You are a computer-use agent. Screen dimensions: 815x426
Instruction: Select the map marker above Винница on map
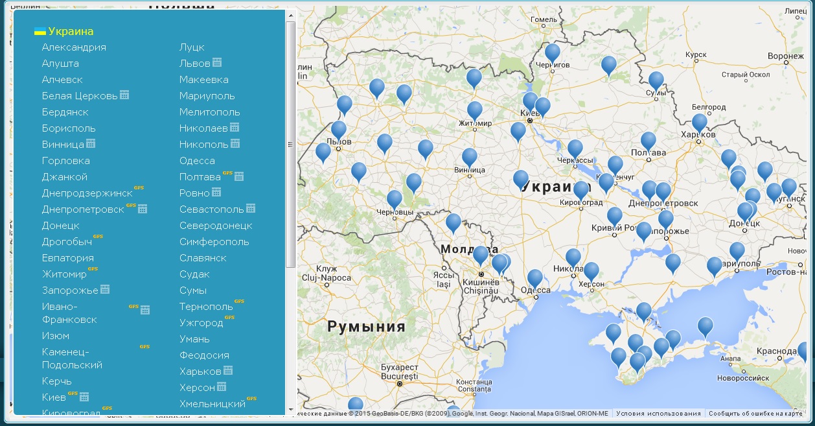point(470,157)
